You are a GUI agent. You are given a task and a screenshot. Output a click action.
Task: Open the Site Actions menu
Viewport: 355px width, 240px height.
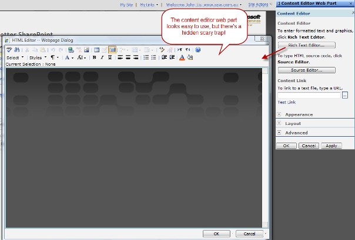pos(259,4)
